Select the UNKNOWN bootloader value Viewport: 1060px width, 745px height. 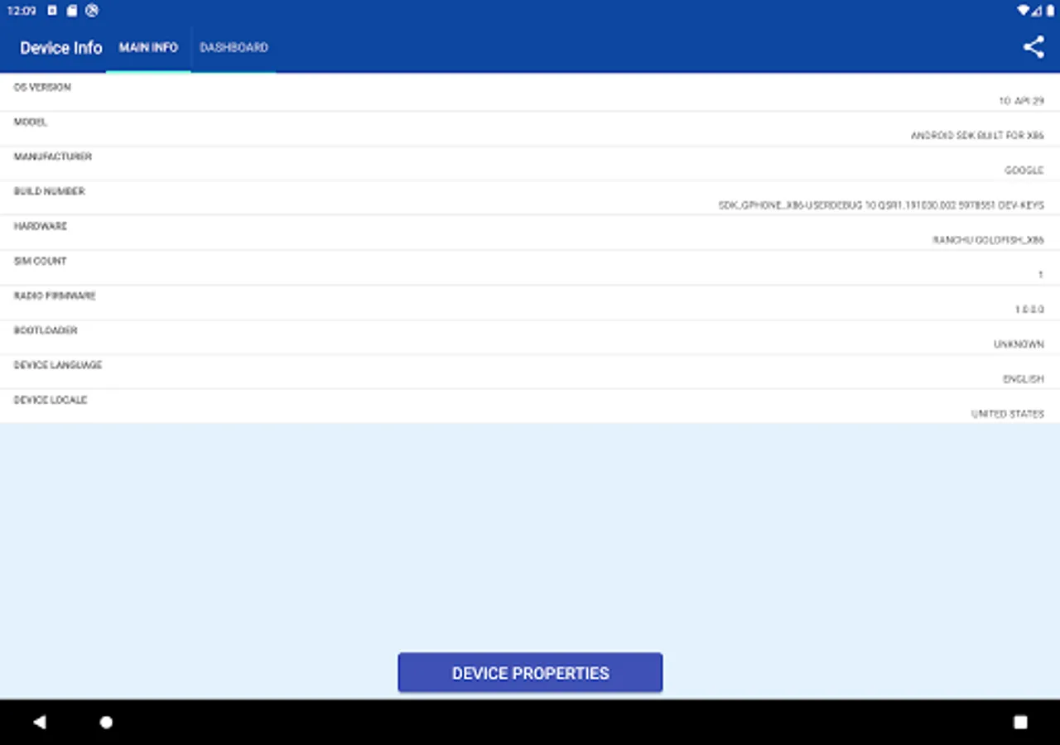(x=1019, y=344)
